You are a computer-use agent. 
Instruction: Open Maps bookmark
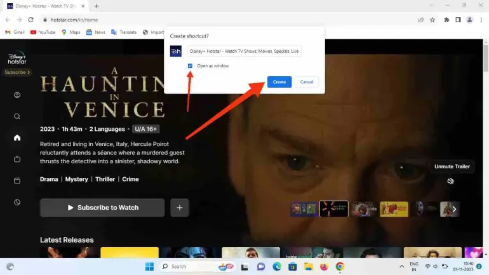point(70,32)
